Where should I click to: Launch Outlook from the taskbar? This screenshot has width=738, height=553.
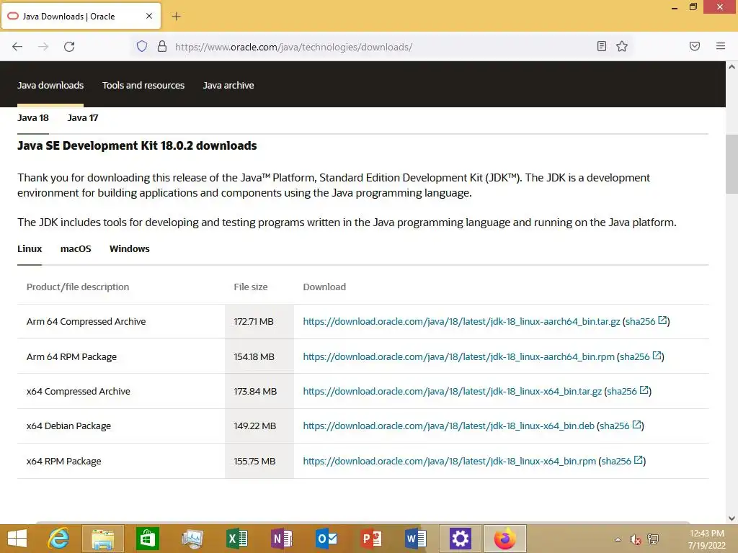click(326, 539)
